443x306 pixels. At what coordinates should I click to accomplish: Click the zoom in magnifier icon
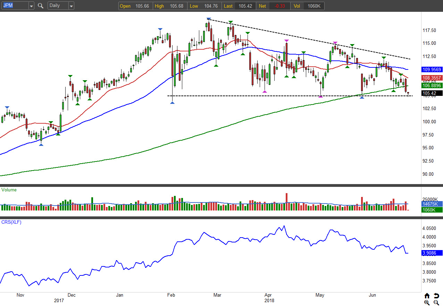pos(427,303)
